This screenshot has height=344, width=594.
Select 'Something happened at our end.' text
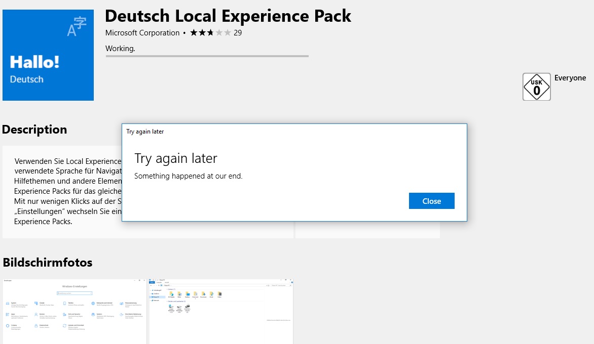click(x=188, y=176)
